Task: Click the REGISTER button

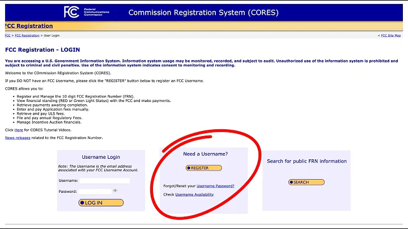Action: click(204, 168)
